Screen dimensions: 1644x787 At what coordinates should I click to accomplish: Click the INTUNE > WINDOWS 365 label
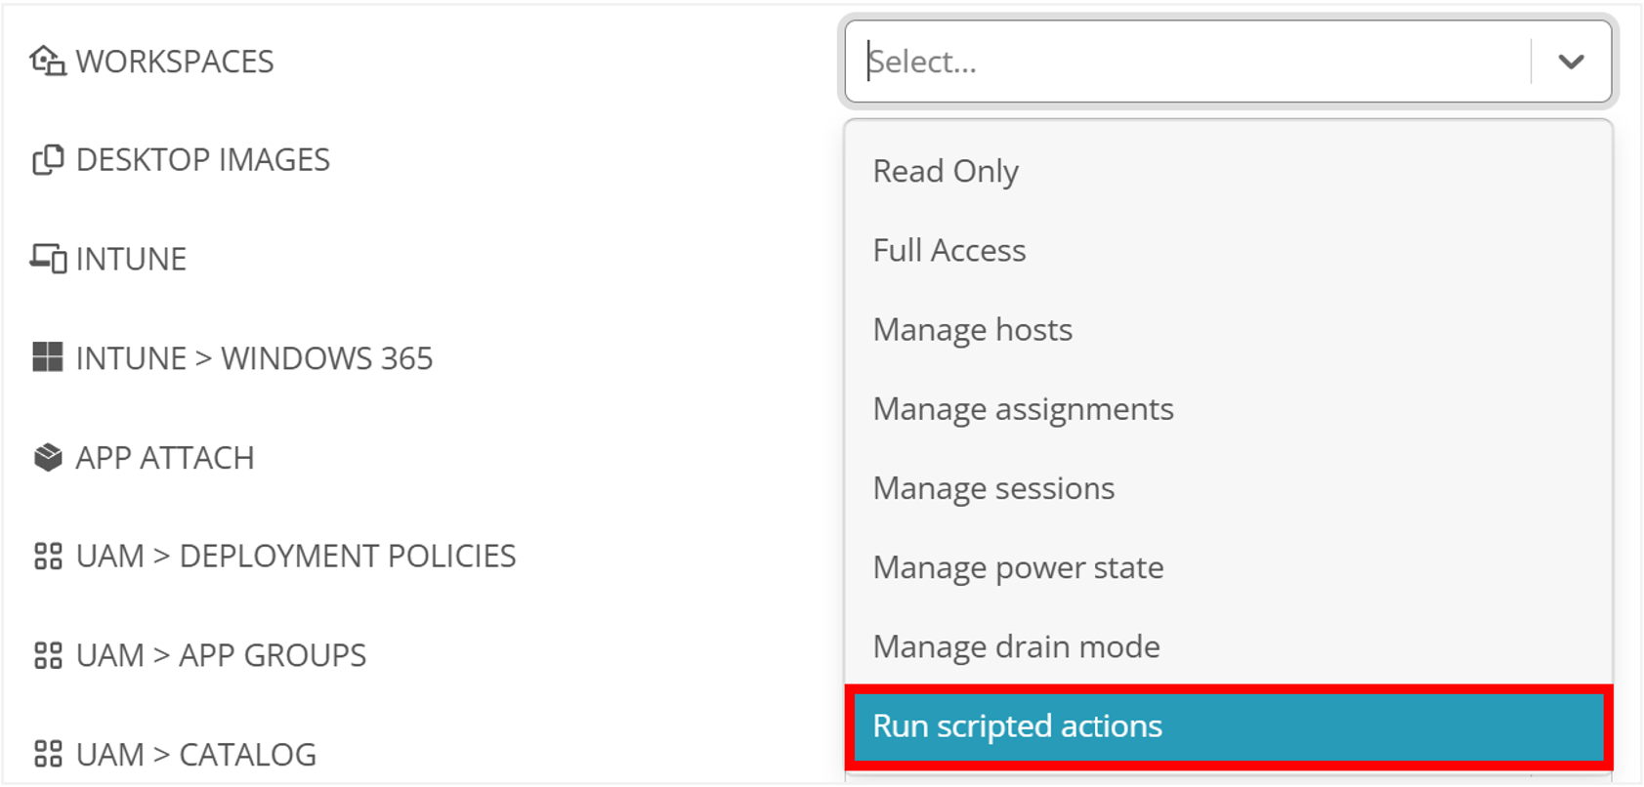pyautogui.click(x=254, y=358)
